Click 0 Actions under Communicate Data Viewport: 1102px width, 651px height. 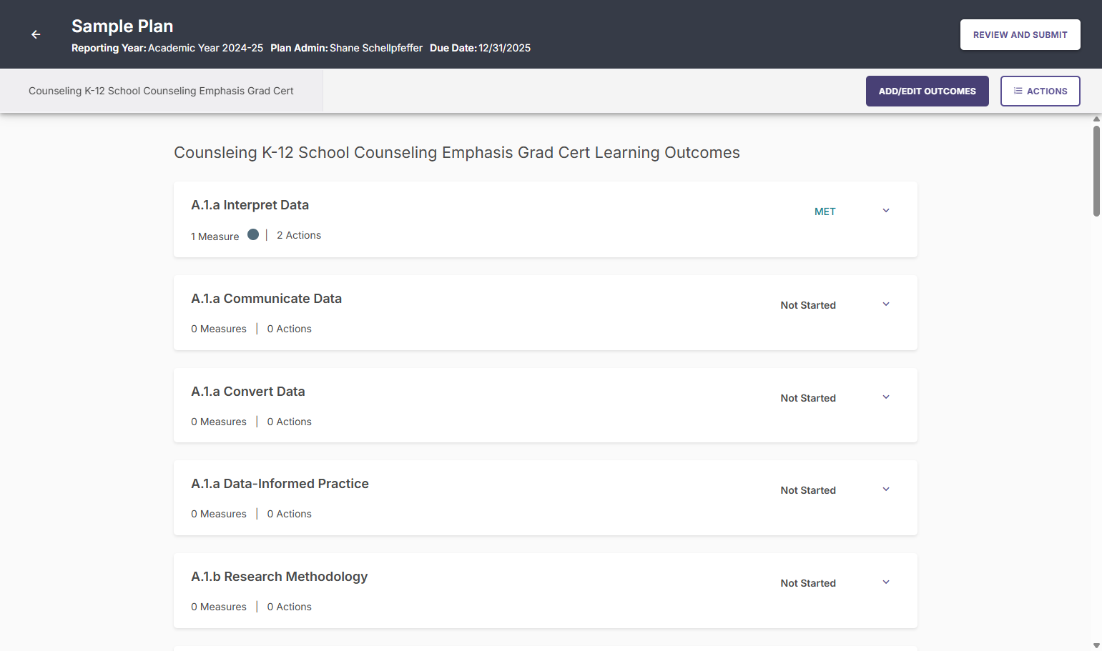[x=289, y=329]
